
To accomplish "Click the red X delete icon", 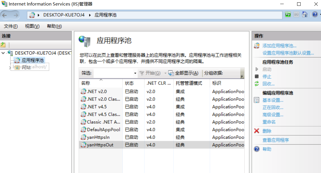I will (257, 131).
